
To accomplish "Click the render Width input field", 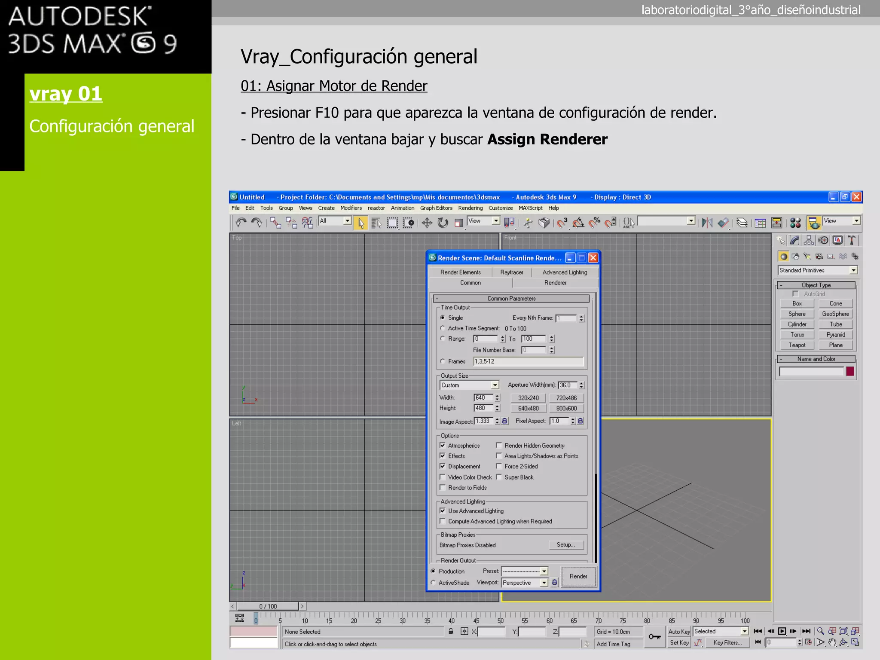I will coord(484,397).
